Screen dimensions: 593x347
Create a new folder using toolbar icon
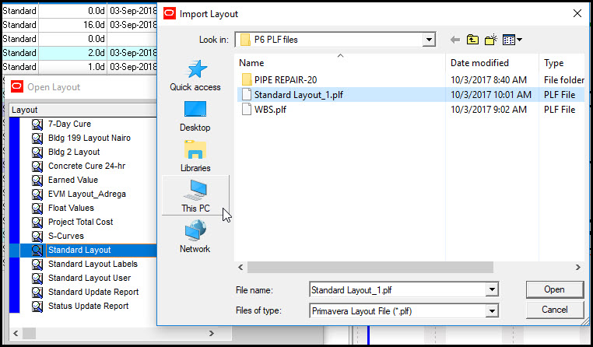[x=493, y=40]
